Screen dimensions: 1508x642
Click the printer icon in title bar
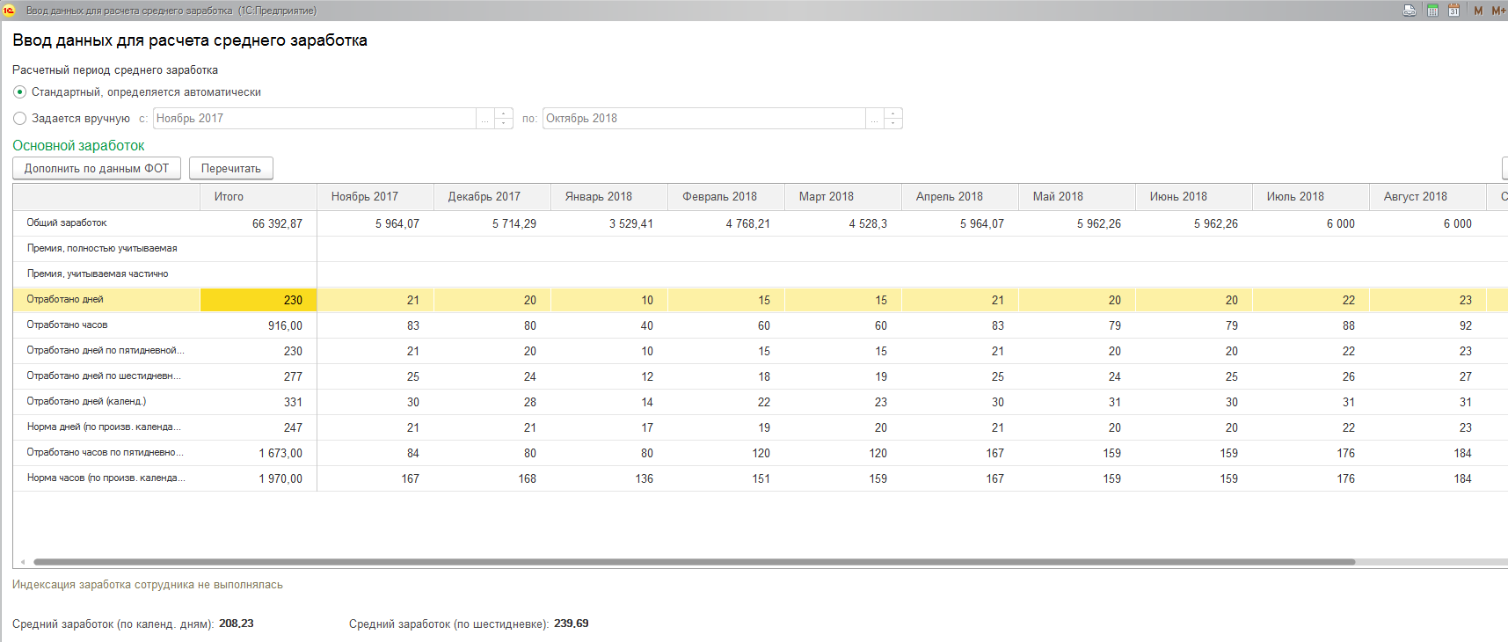(1410, 11)
